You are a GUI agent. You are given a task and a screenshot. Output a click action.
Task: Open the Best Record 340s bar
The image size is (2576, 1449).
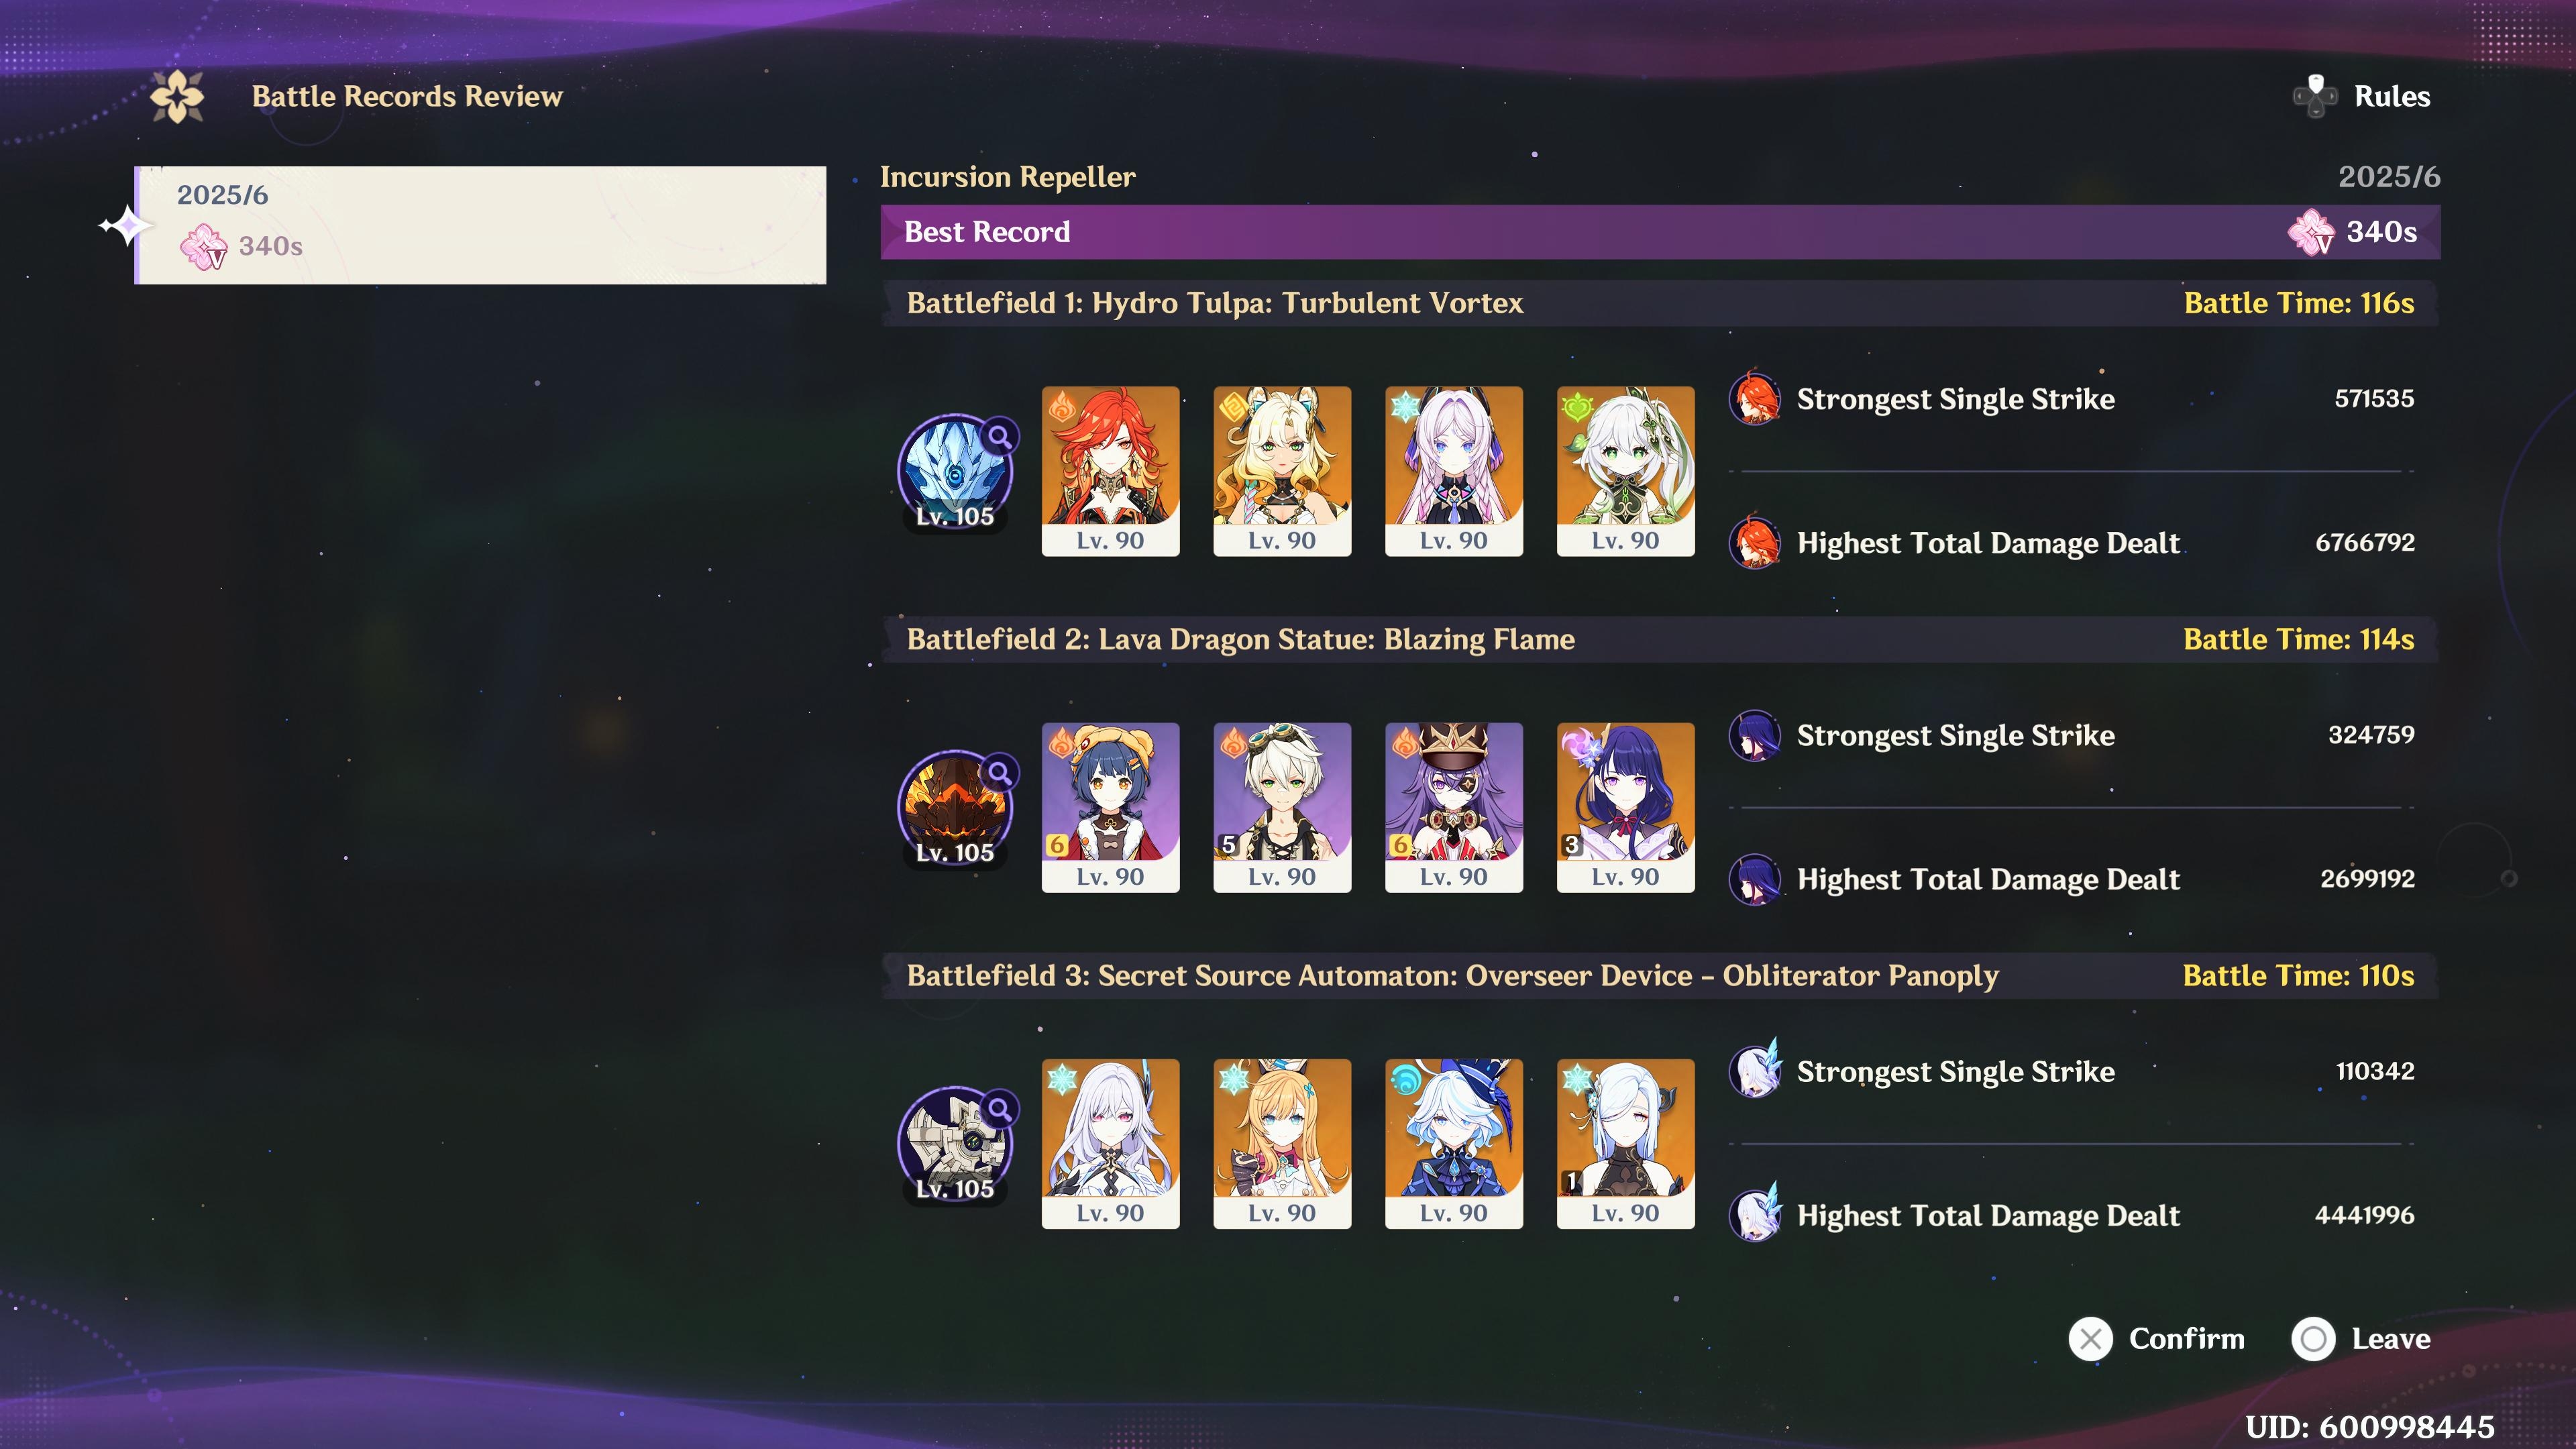tap(1660, 232)
